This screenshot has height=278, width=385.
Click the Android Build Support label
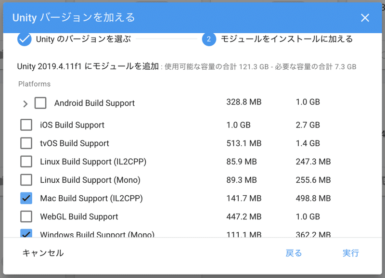[x=94, y=103]
